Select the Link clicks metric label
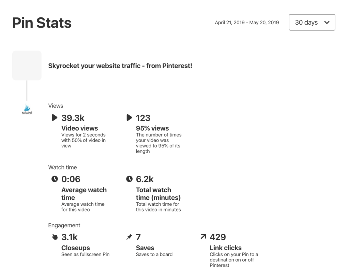The image size is (349, 272). [x=226, y=248]
